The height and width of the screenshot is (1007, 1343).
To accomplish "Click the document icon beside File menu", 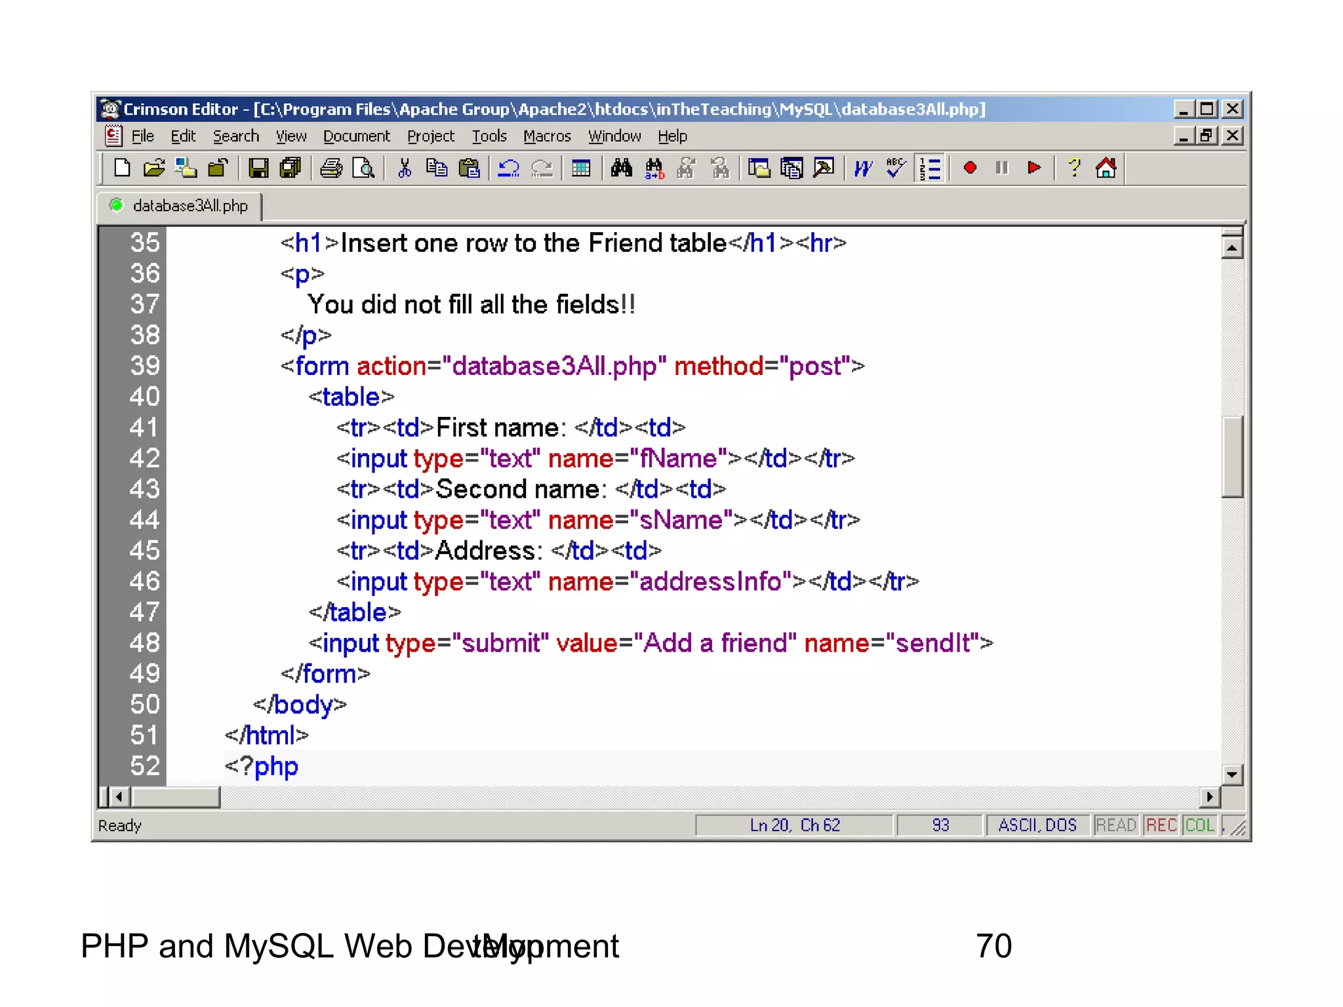I will (x=113, y=136).
